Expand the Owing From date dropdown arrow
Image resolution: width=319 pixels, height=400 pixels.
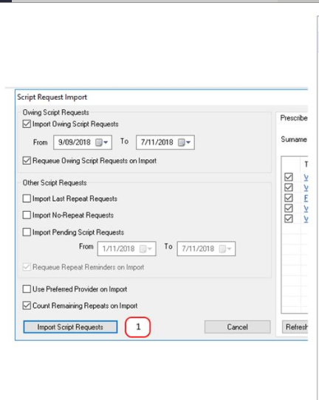pyautogui.click(x=106, y=142)
